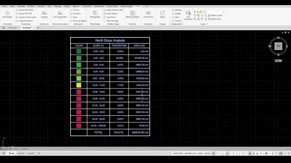Switch to the Drawing1 file tab
The width and height of the screenshot is (291, 163).
(x=13, y=28)
